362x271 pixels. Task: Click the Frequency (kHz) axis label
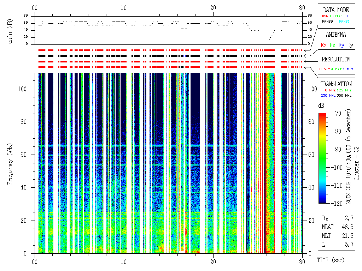(10, 163)
